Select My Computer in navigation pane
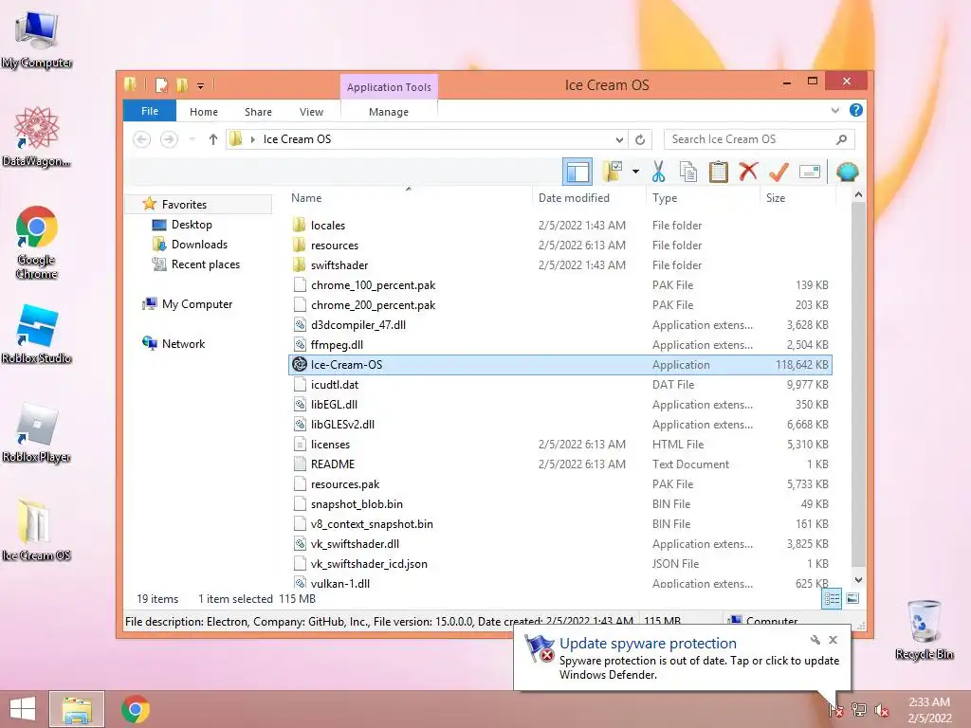Viewport: 971px width, 728px height. [x=197, y=304]
